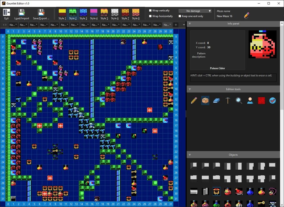
Task: Select the pencil drawing tool in Edition tools
Action: coord(194,101)
